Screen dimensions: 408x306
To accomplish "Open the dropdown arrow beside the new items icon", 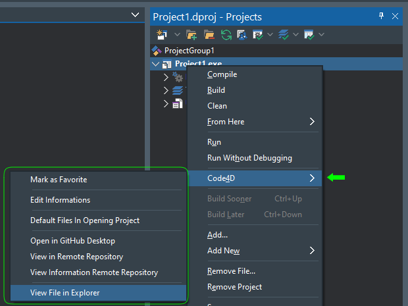I will pyautogui.click(x=177, y=34).
